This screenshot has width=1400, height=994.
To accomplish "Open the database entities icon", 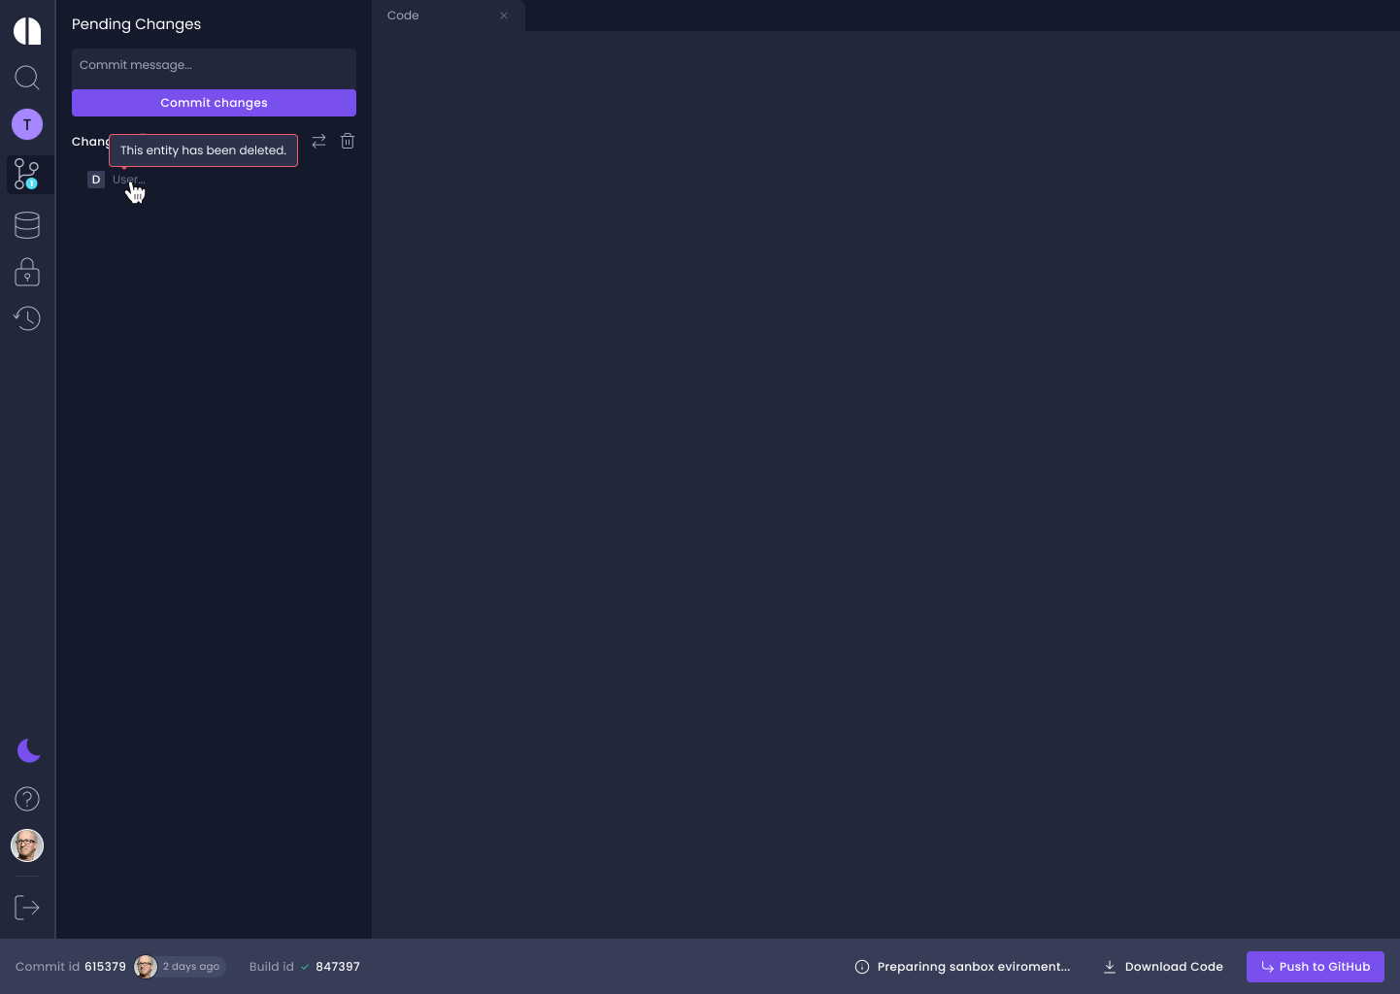I will (27, 225).
